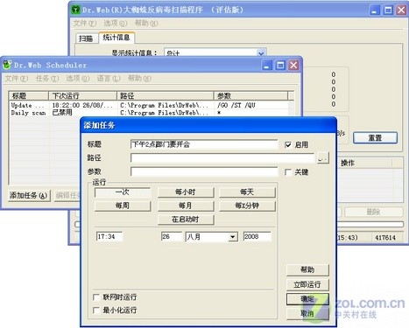
Task: Select the Daily scan task row
Action: 149,113
